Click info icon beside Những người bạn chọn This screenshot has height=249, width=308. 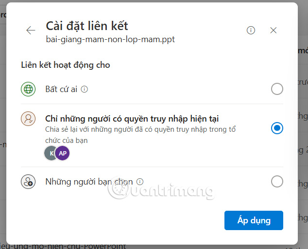click(140, 182)
